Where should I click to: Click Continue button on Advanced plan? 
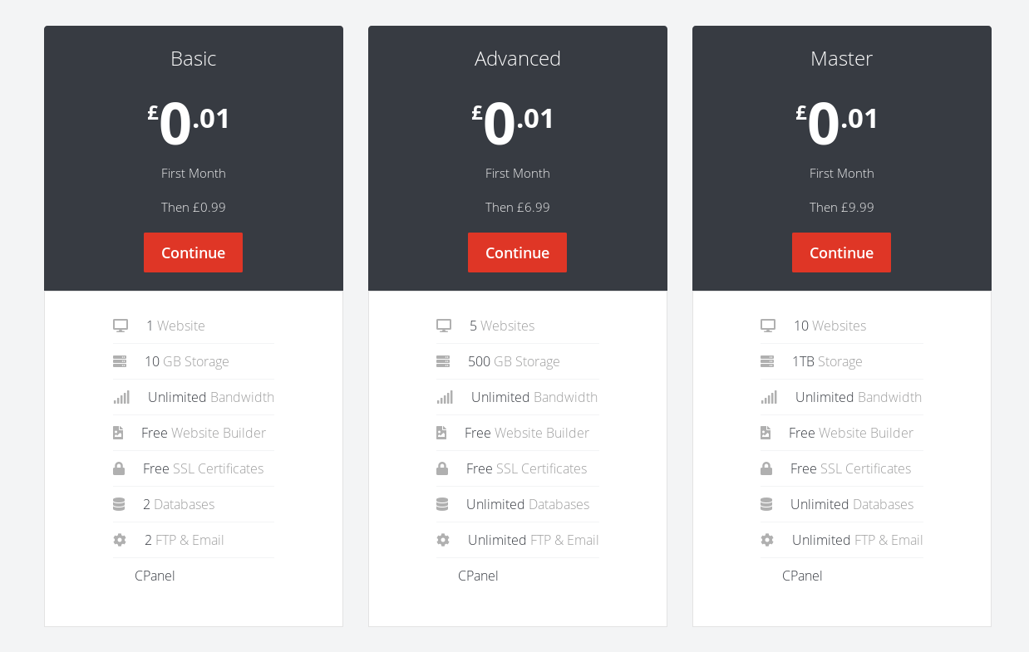pos(517,252)
